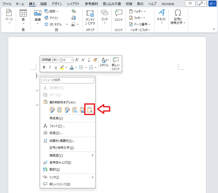This screenshot has width=218, height=193.
Task: Select the first paste option with brush icon
Action: pyautogui.click(x=52, y=110)
